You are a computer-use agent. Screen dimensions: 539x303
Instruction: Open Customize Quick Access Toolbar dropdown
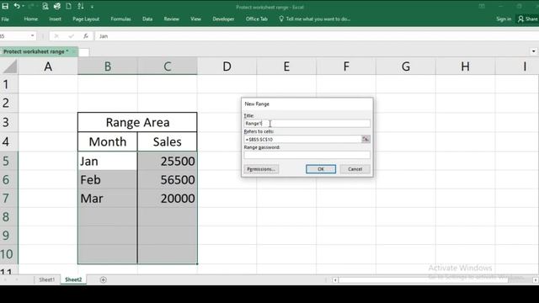pyautogui.click(x=92, y=7)
